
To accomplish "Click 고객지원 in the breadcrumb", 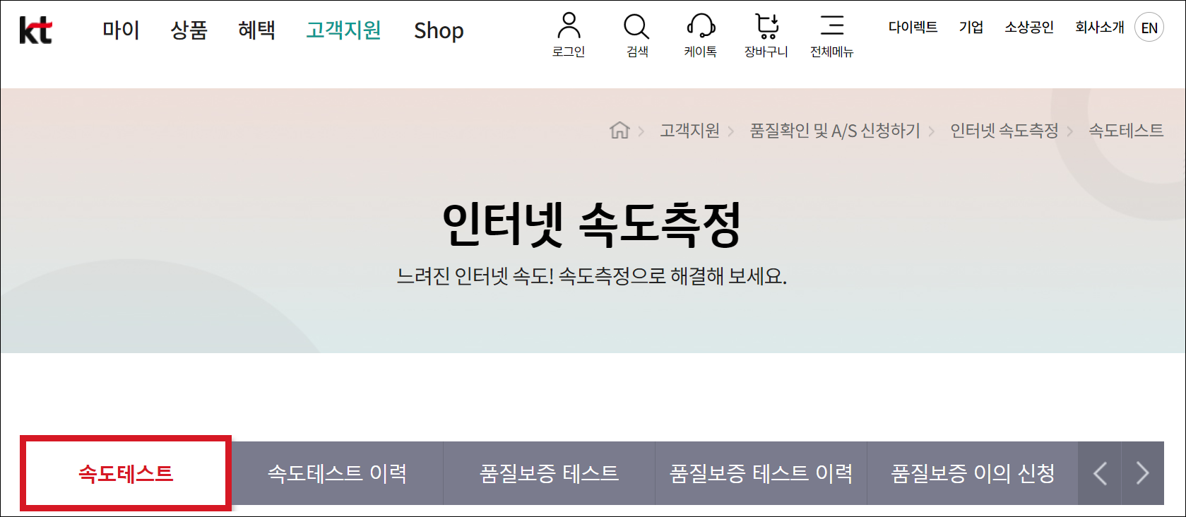I will 689,131.
